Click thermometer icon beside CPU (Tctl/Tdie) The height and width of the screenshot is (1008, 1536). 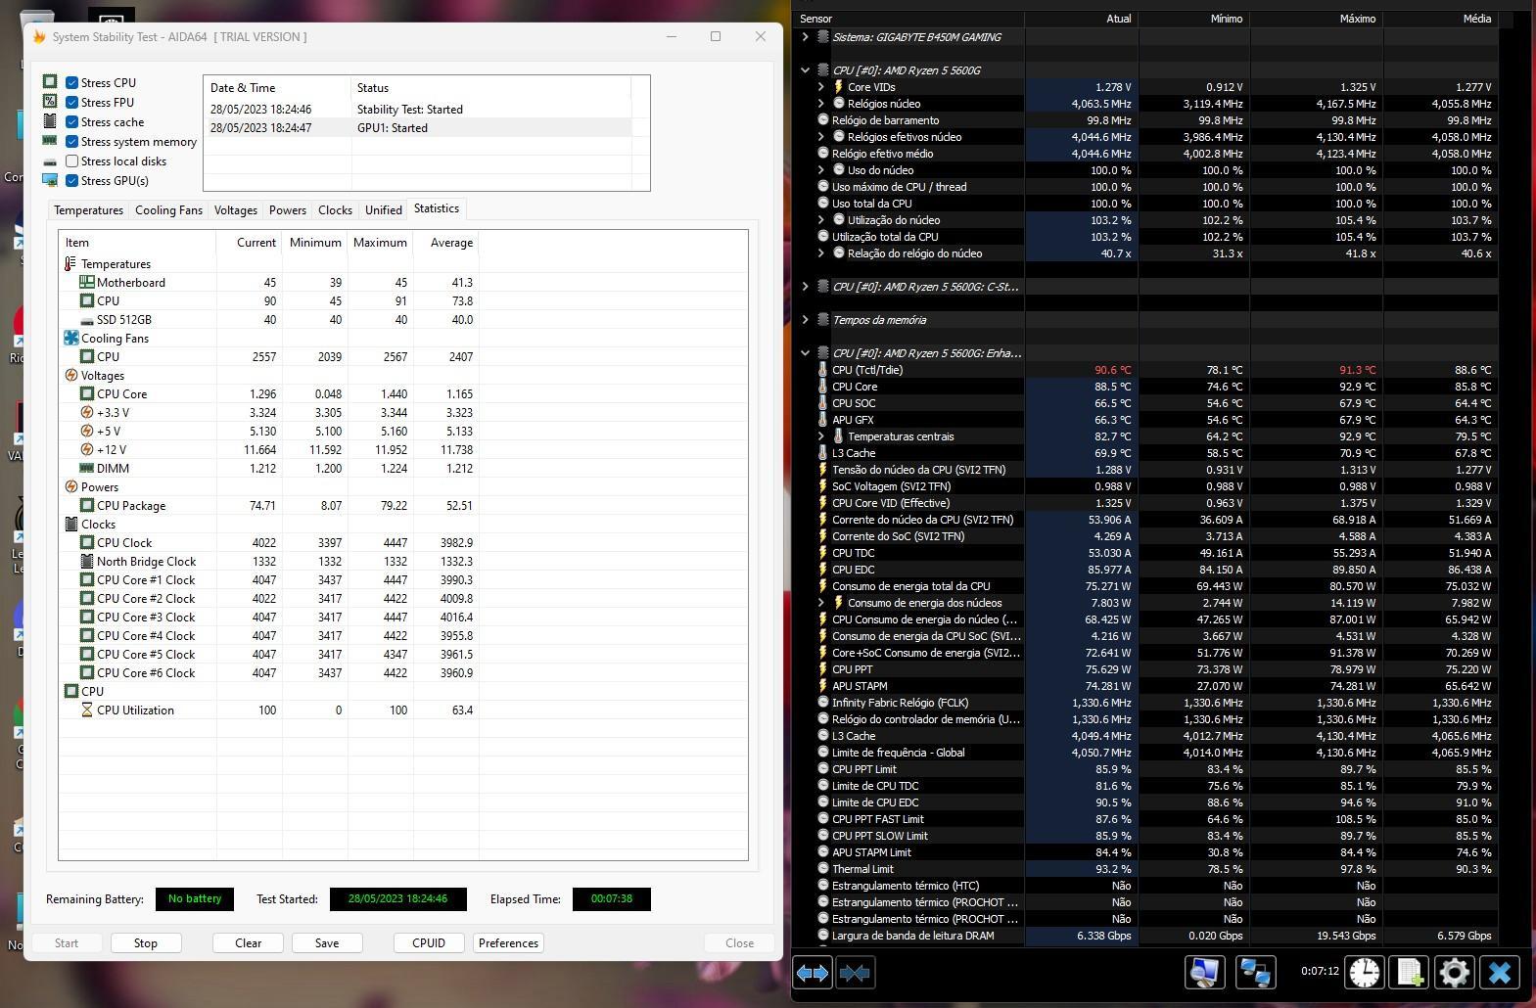tap(822, 370)
